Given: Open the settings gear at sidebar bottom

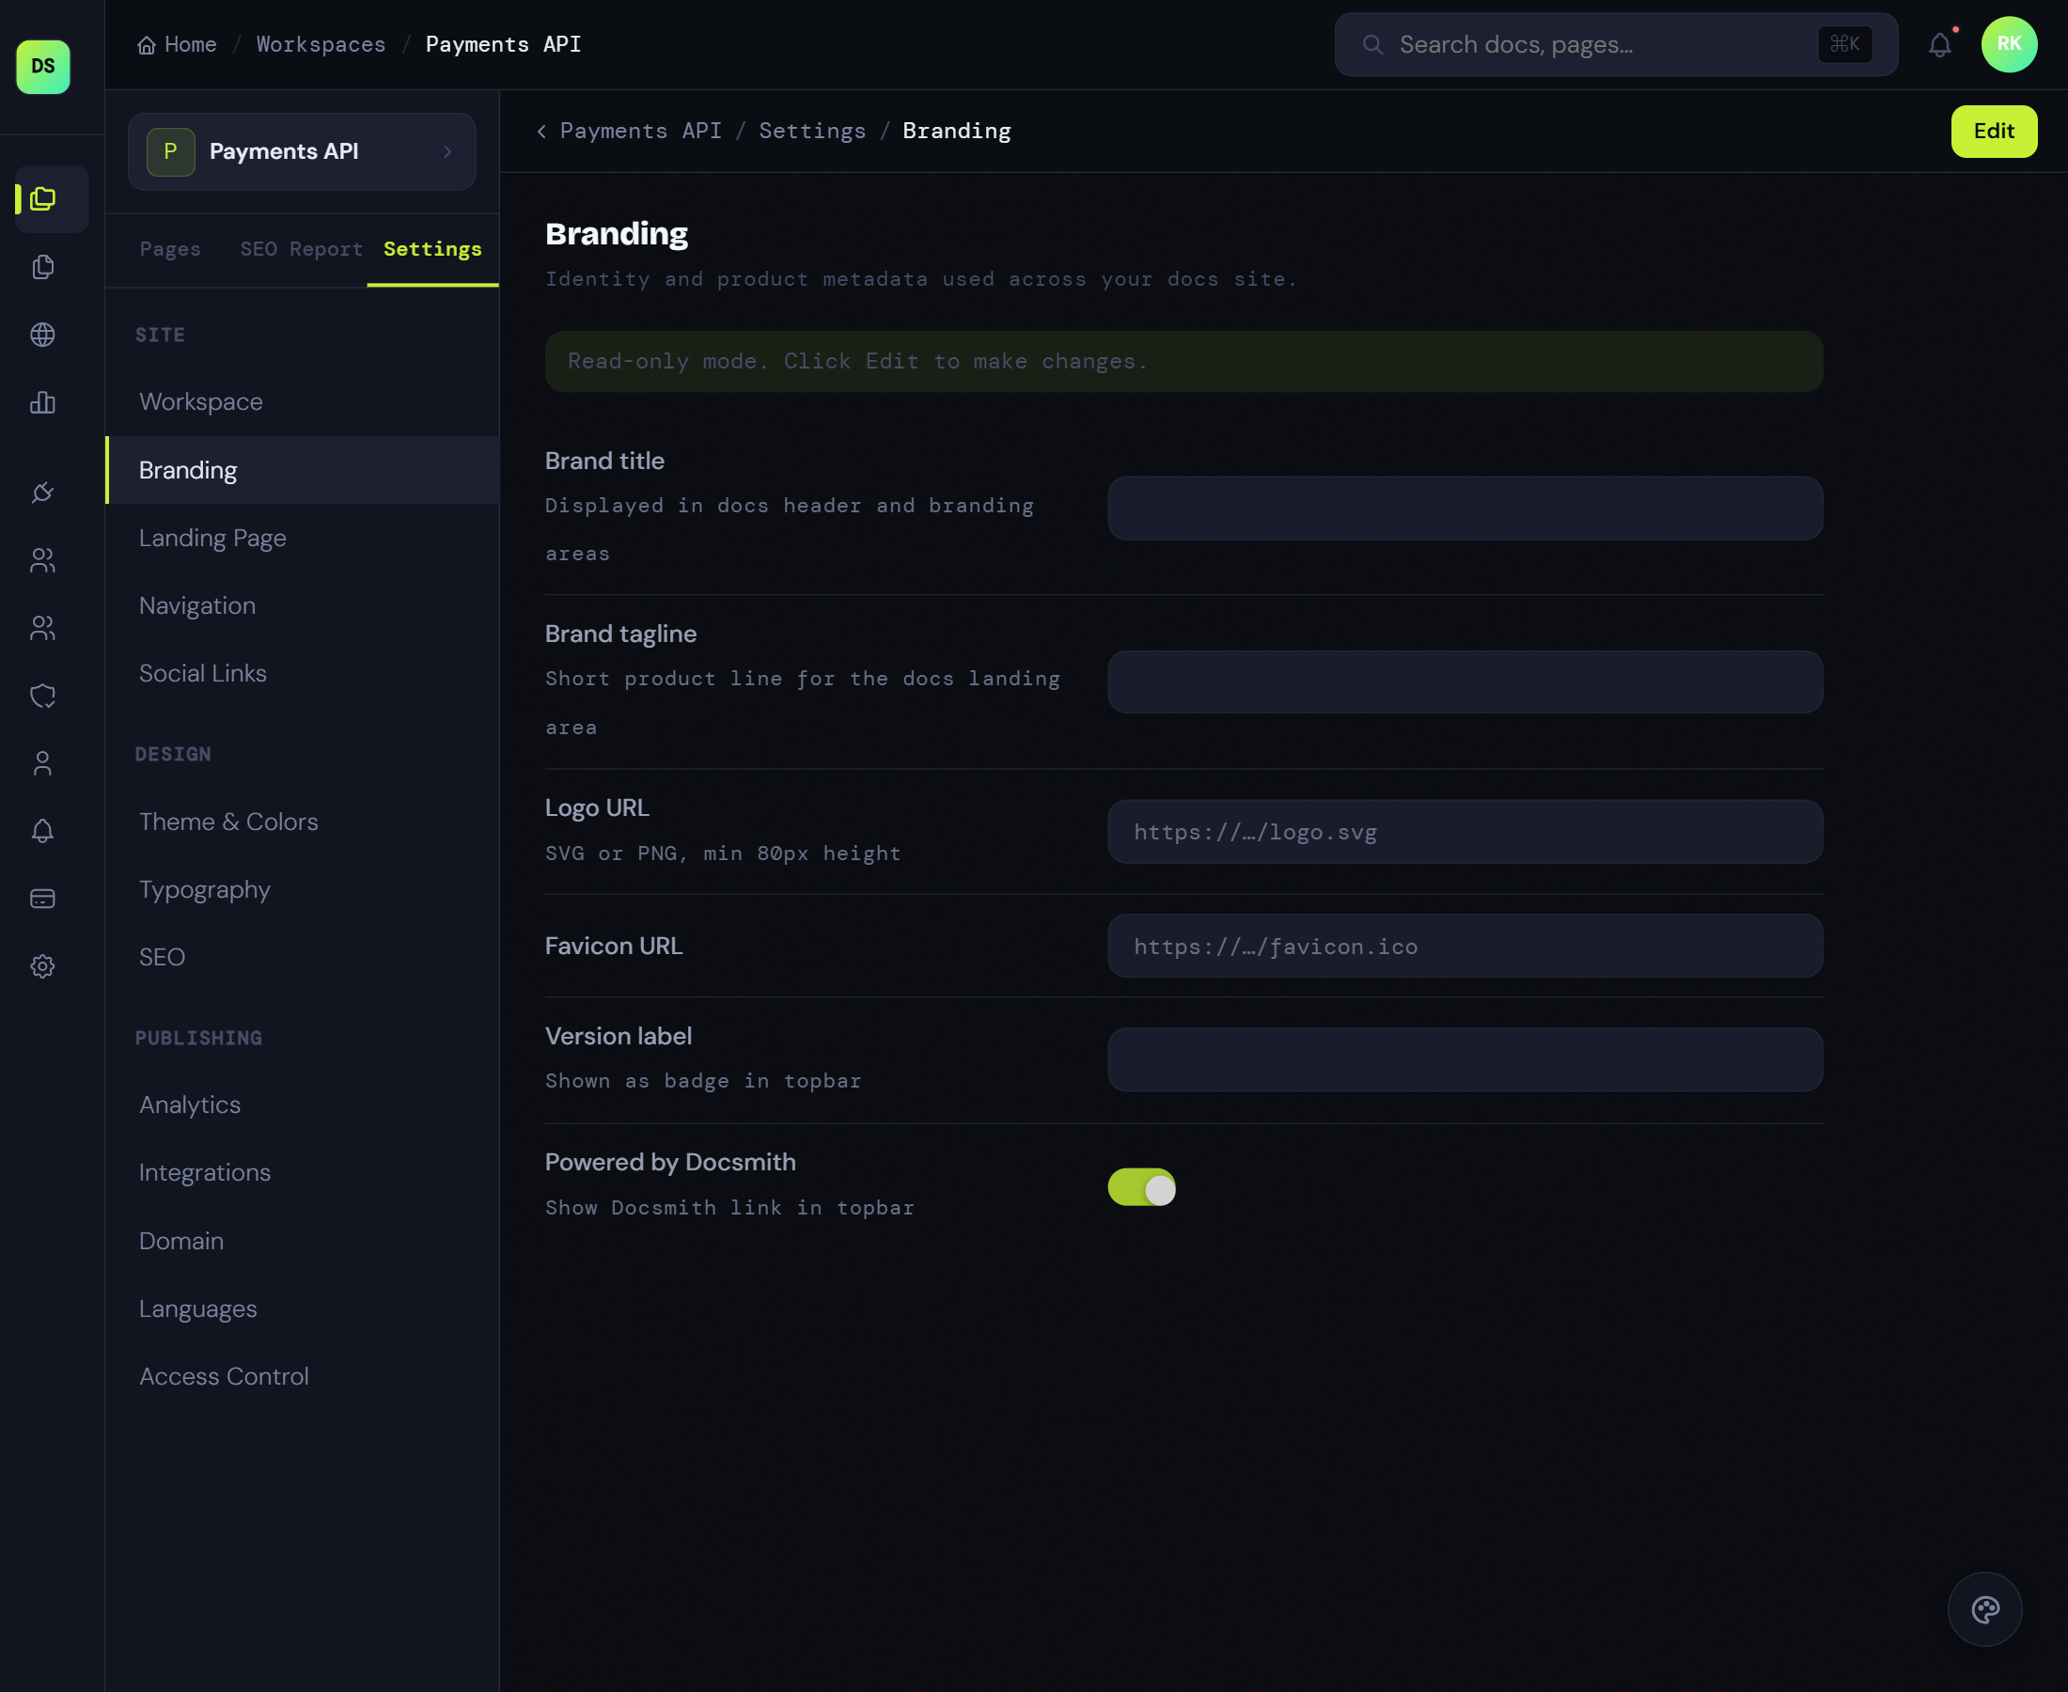Looking at the screenshot, I should [42, 966].
